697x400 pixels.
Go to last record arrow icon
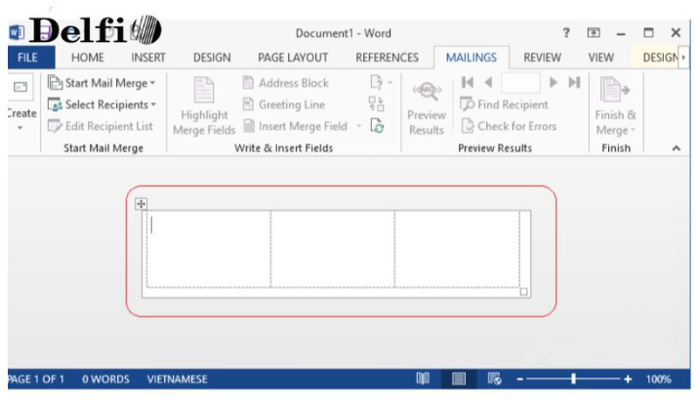575,83
